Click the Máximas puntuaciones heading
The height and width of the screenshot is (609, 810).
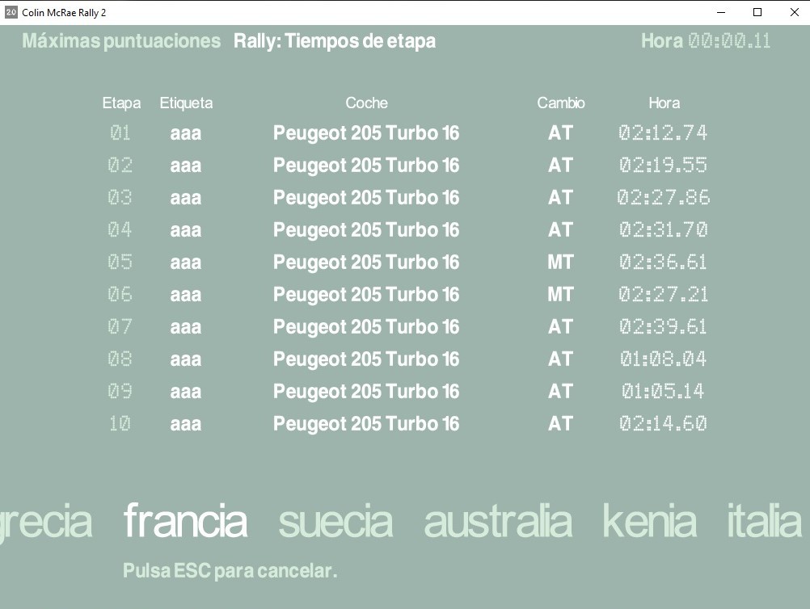[121, 41]
